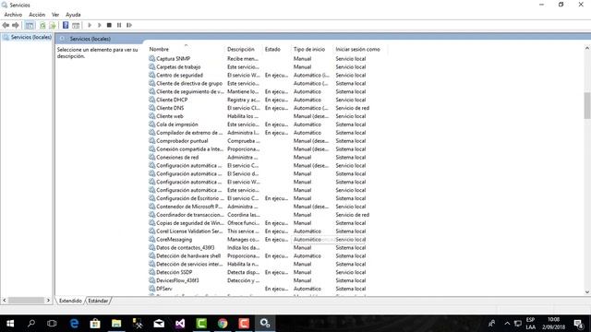Screen dimensions: 591x332
Task: Click the Forward arrow in toolbar
Action: point(16,25)
